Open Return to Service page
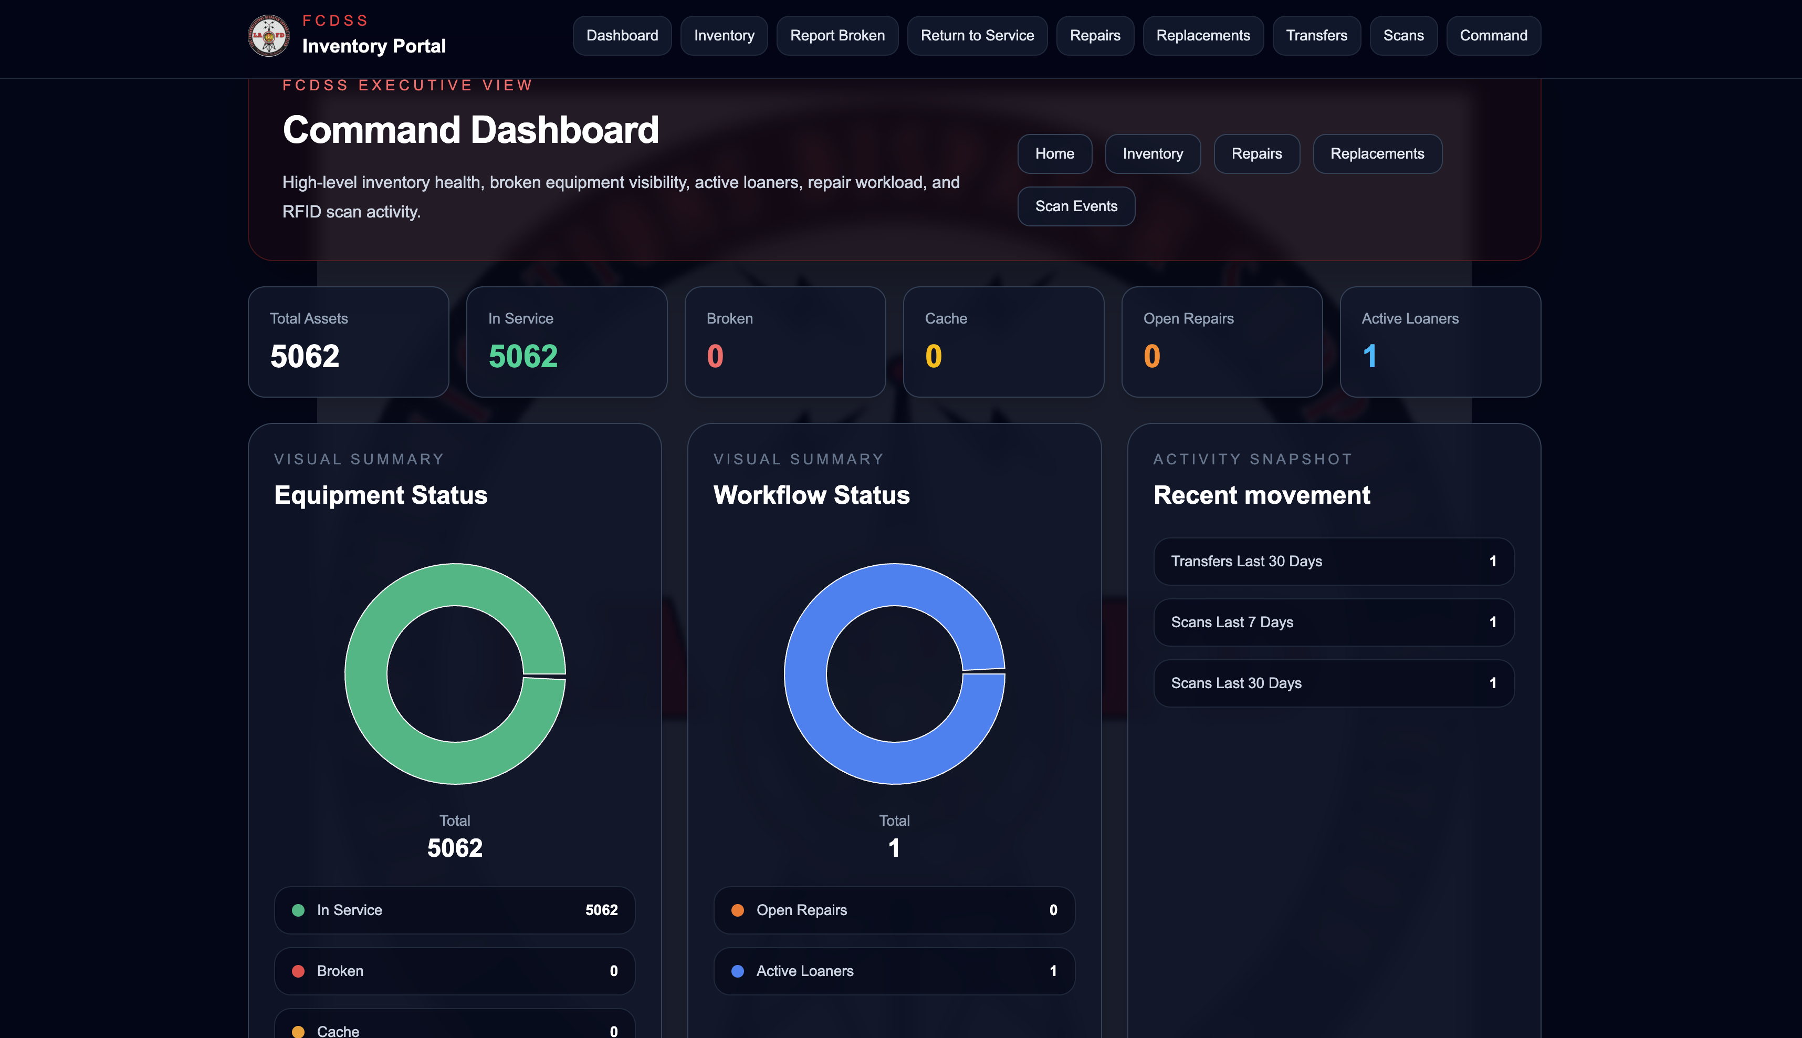Image resolution: width=1802 pixels, height=1038 pixels. pos(977,36)
